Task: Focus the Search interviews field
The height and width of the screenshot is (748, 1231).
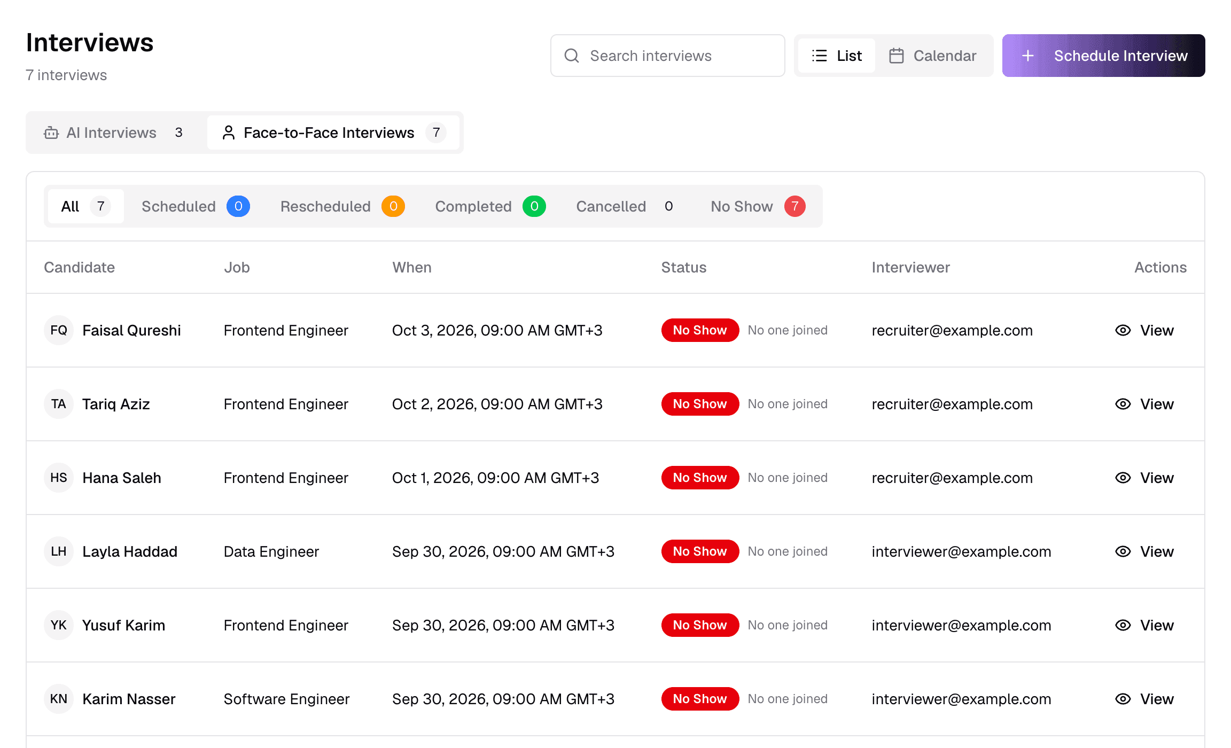Action: coord(668,56)
